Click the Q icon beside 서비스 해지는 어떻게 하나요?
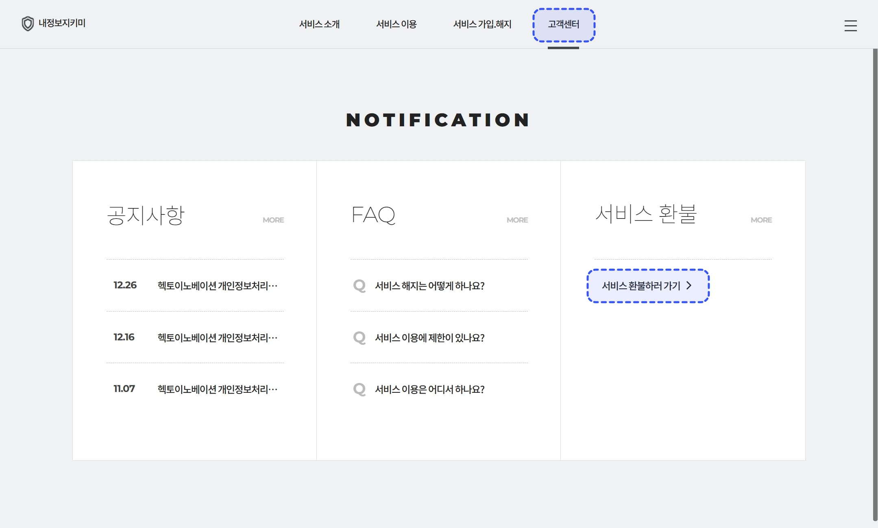This screenshot has width=878, height=528. [359, 286]
